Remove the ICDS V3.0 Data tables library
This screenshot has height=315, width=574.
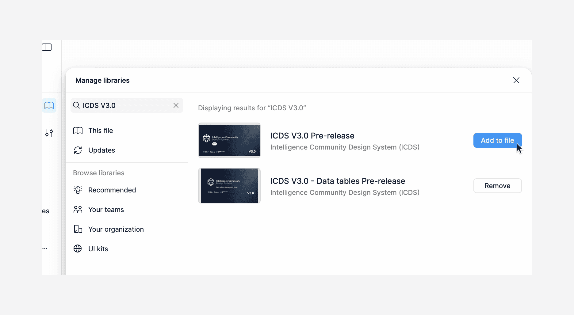click(x=497, y=186)
